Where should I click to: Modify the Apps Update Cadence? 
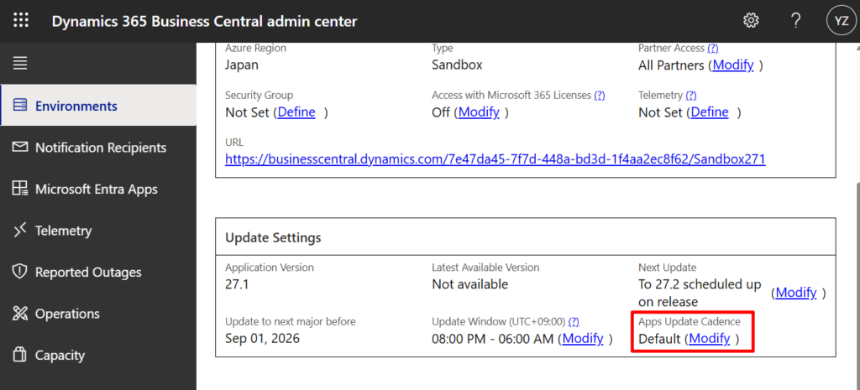pos(709,339)
